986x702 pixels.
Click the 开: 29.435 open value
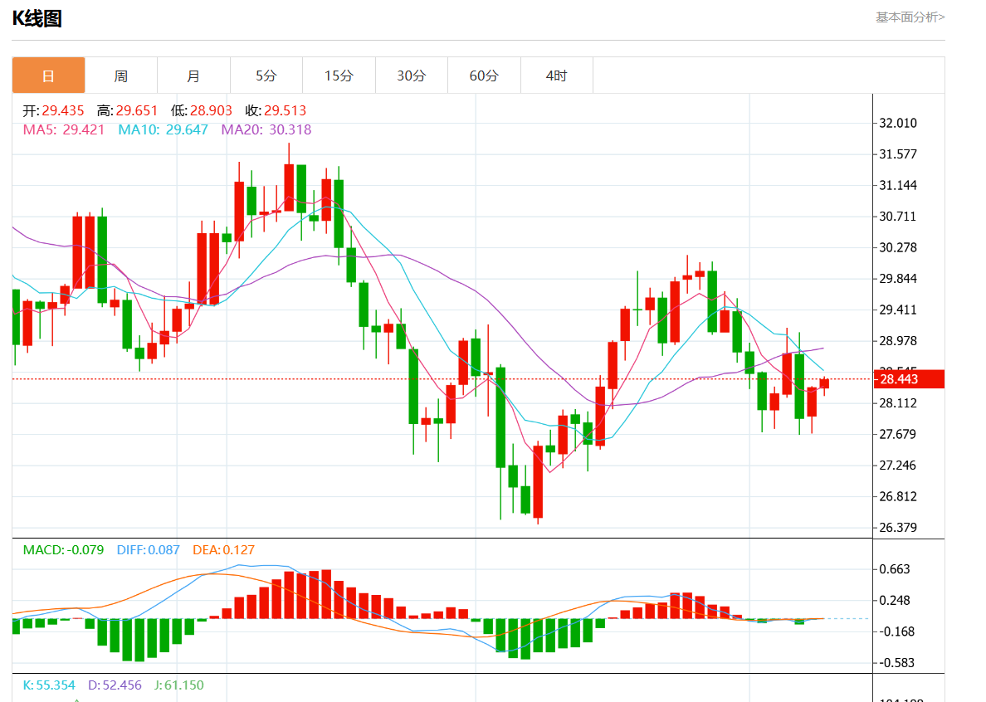tap(53, 110)
